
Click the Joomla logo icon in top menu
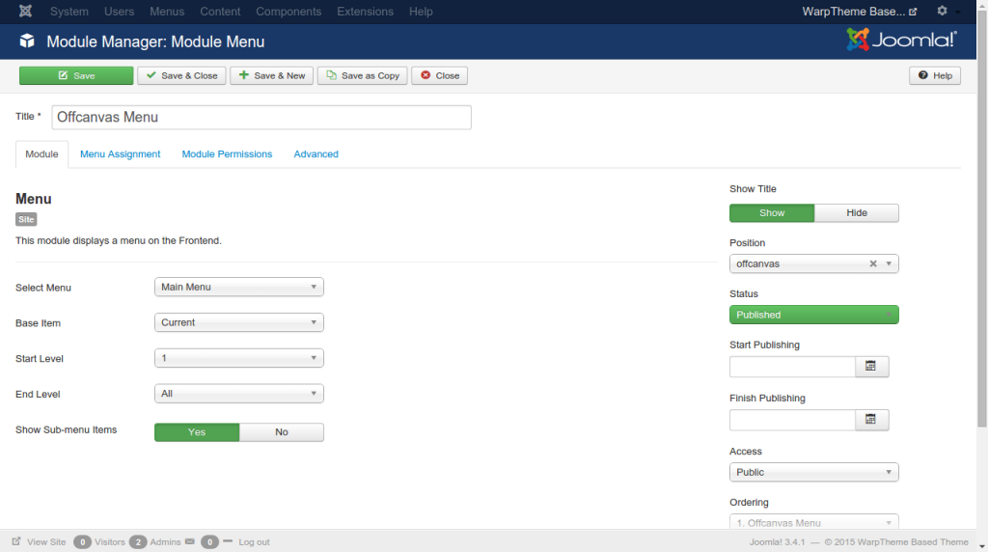[x=25, y=12]
